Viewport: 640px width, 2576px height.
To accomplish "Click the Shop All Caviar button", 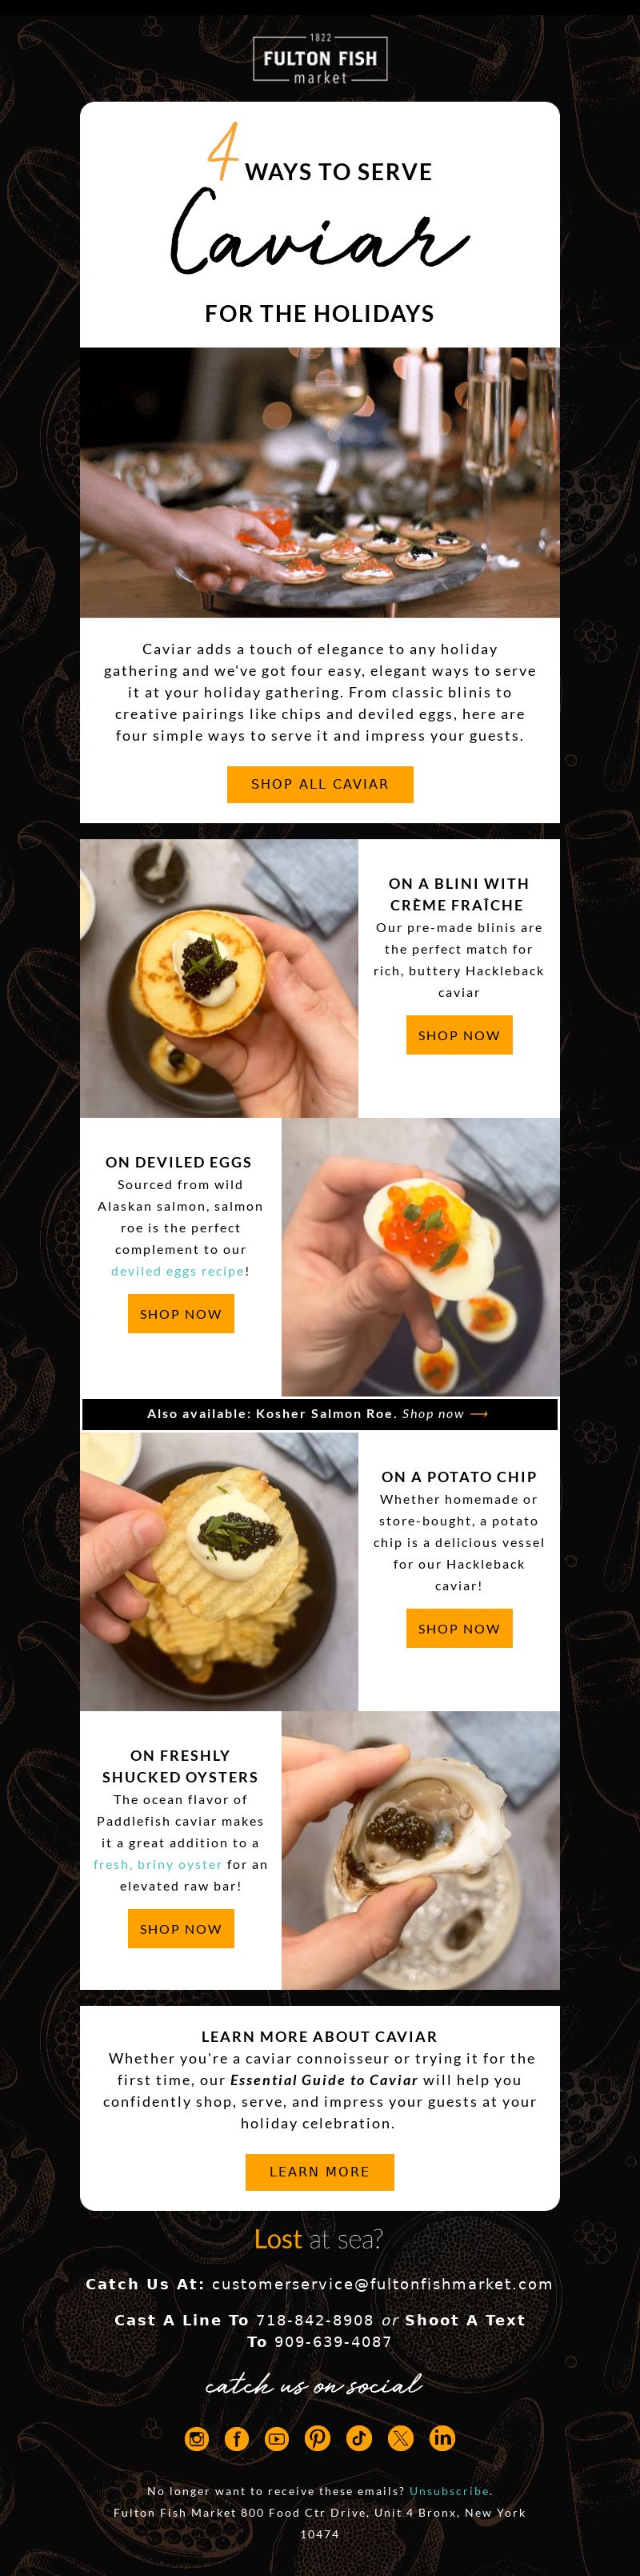I will (x=319, y=784).
